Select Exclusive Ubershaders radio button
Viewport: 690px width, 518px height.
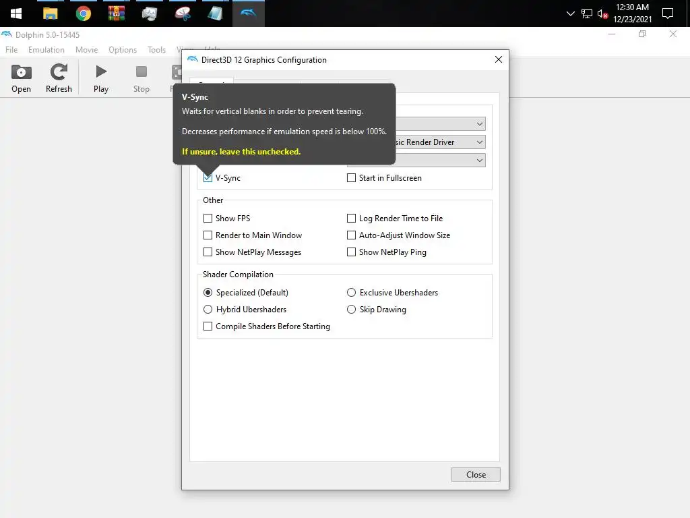(351, 293)
